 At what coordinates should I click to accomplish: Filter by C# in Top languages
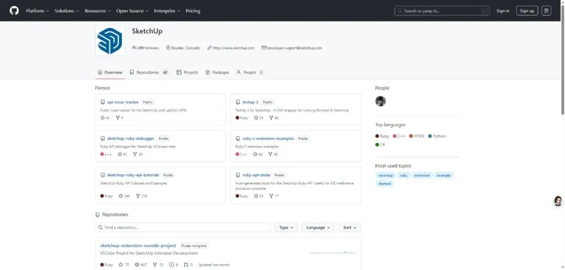380,144
